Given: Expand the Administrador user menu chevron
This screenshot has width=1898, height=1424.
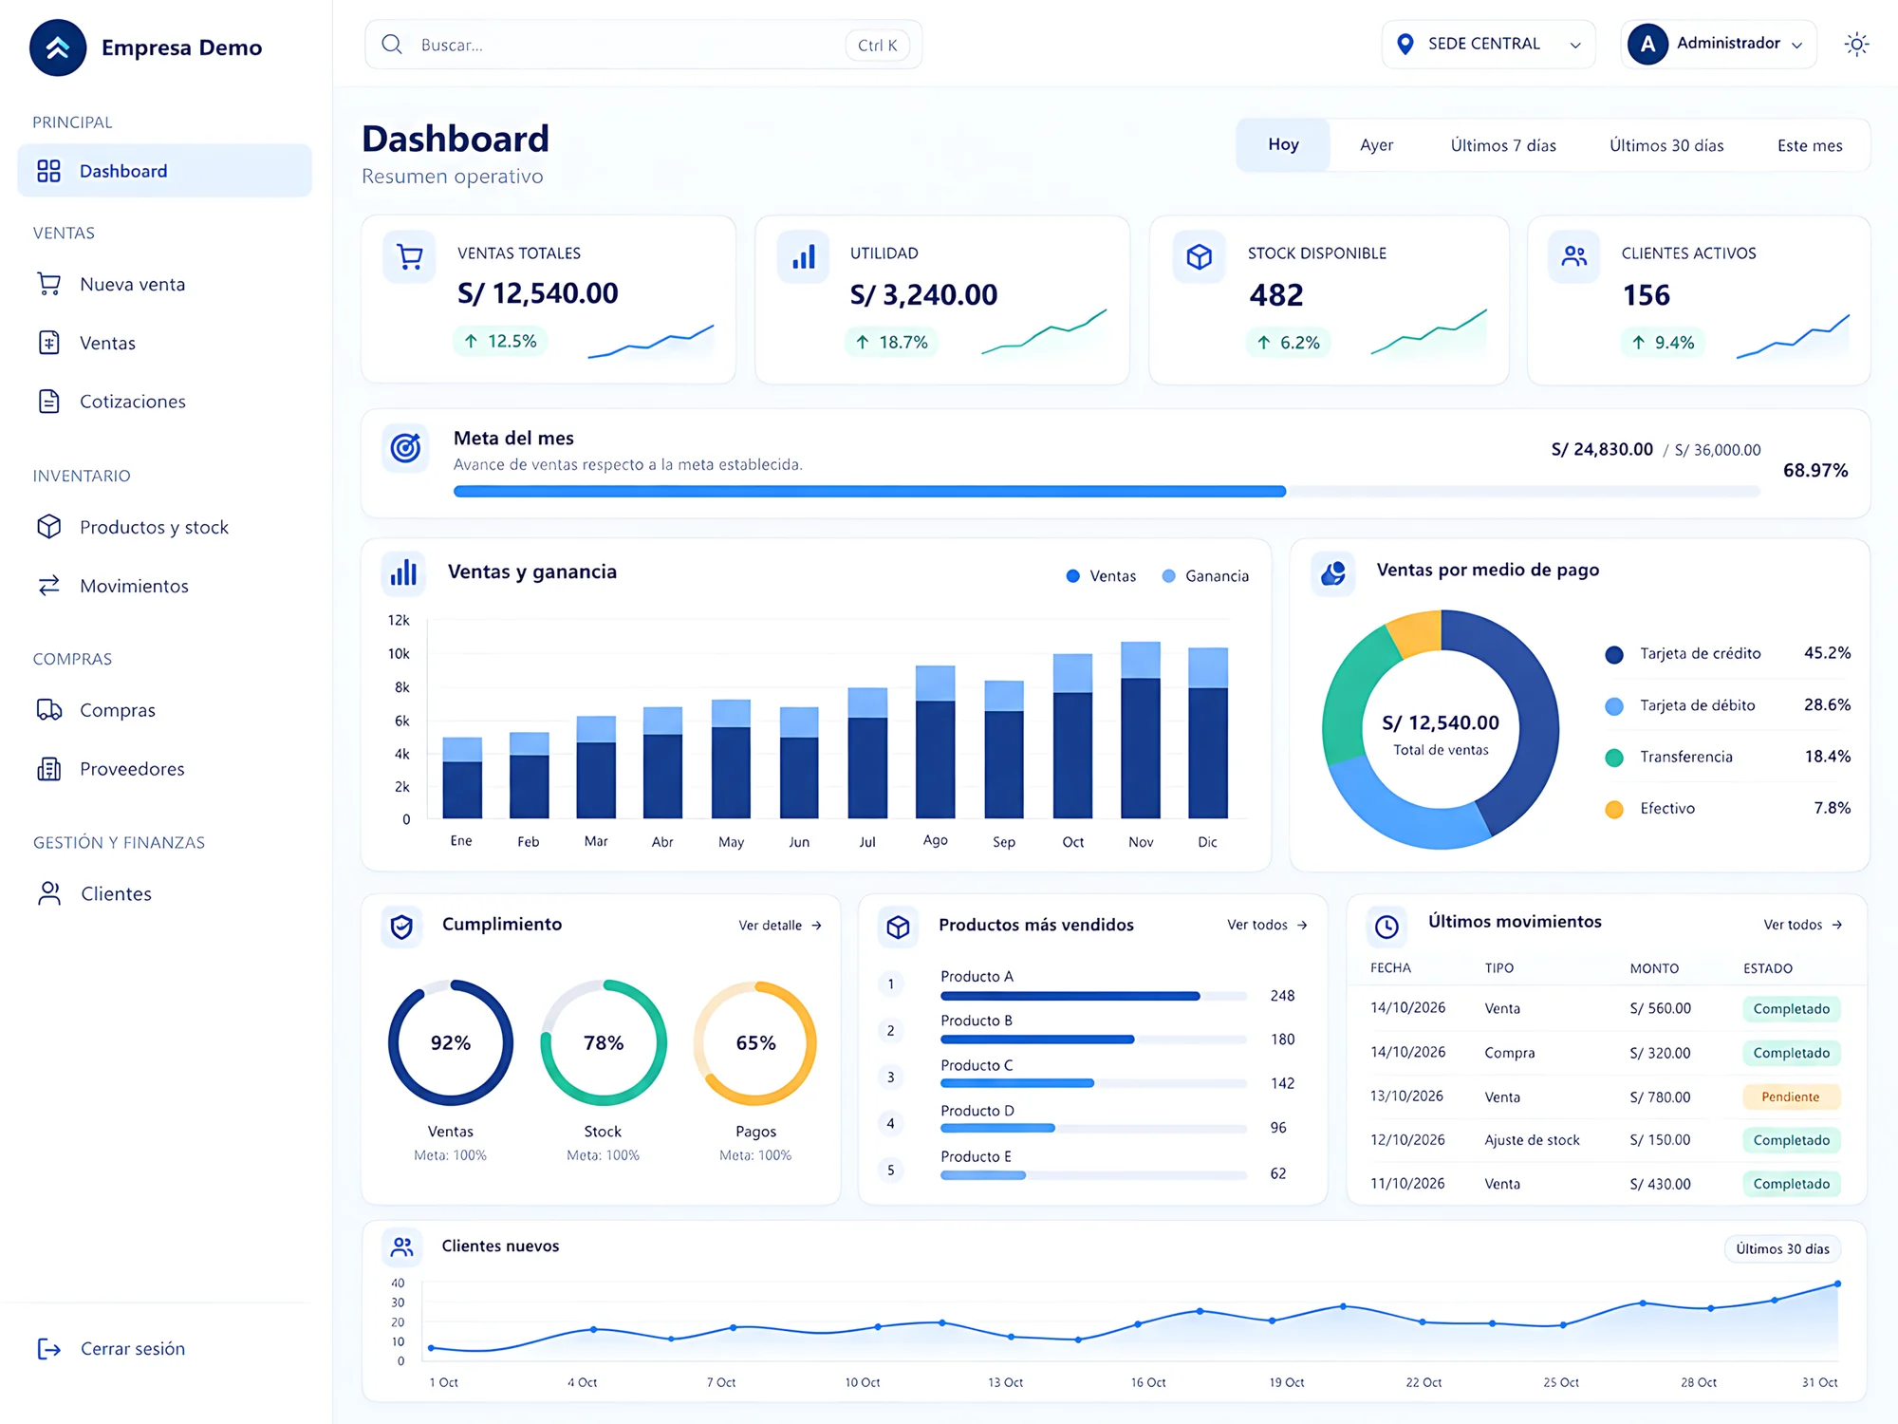Looking at the screenshot, I should pyautogui.click(x=1796, y=45).
